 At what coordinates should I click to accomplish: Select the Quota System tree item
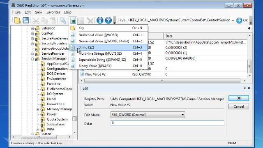pos(57,119)
